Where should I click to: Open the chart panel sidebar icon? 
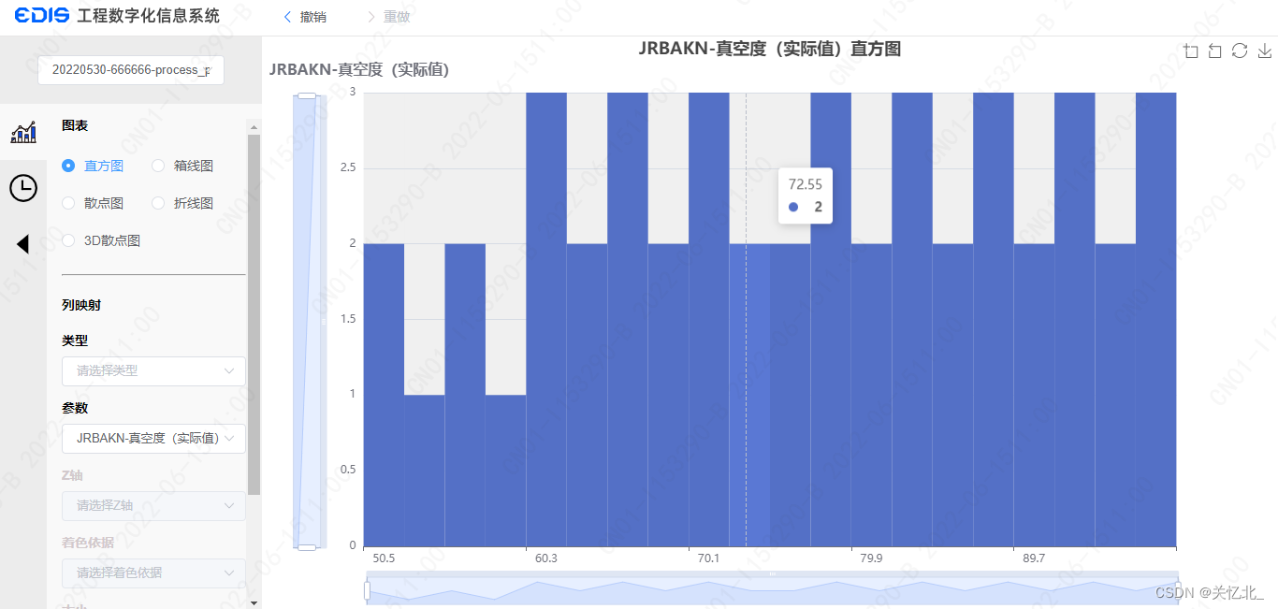[x=23, y=132]
